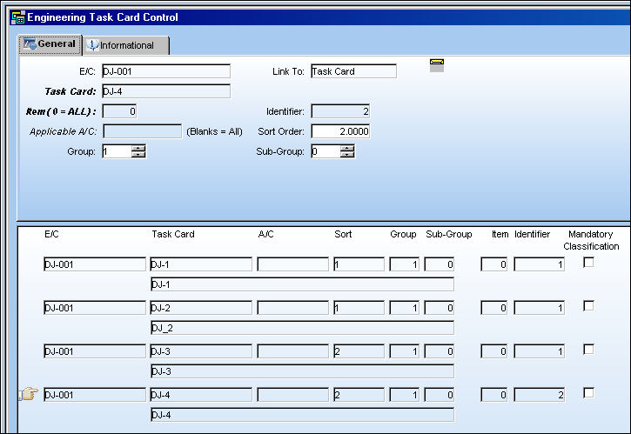Viewport: 631px width, 434px height.
Task: Decrease Group value with the down arrow
Action: click(138, 155)
